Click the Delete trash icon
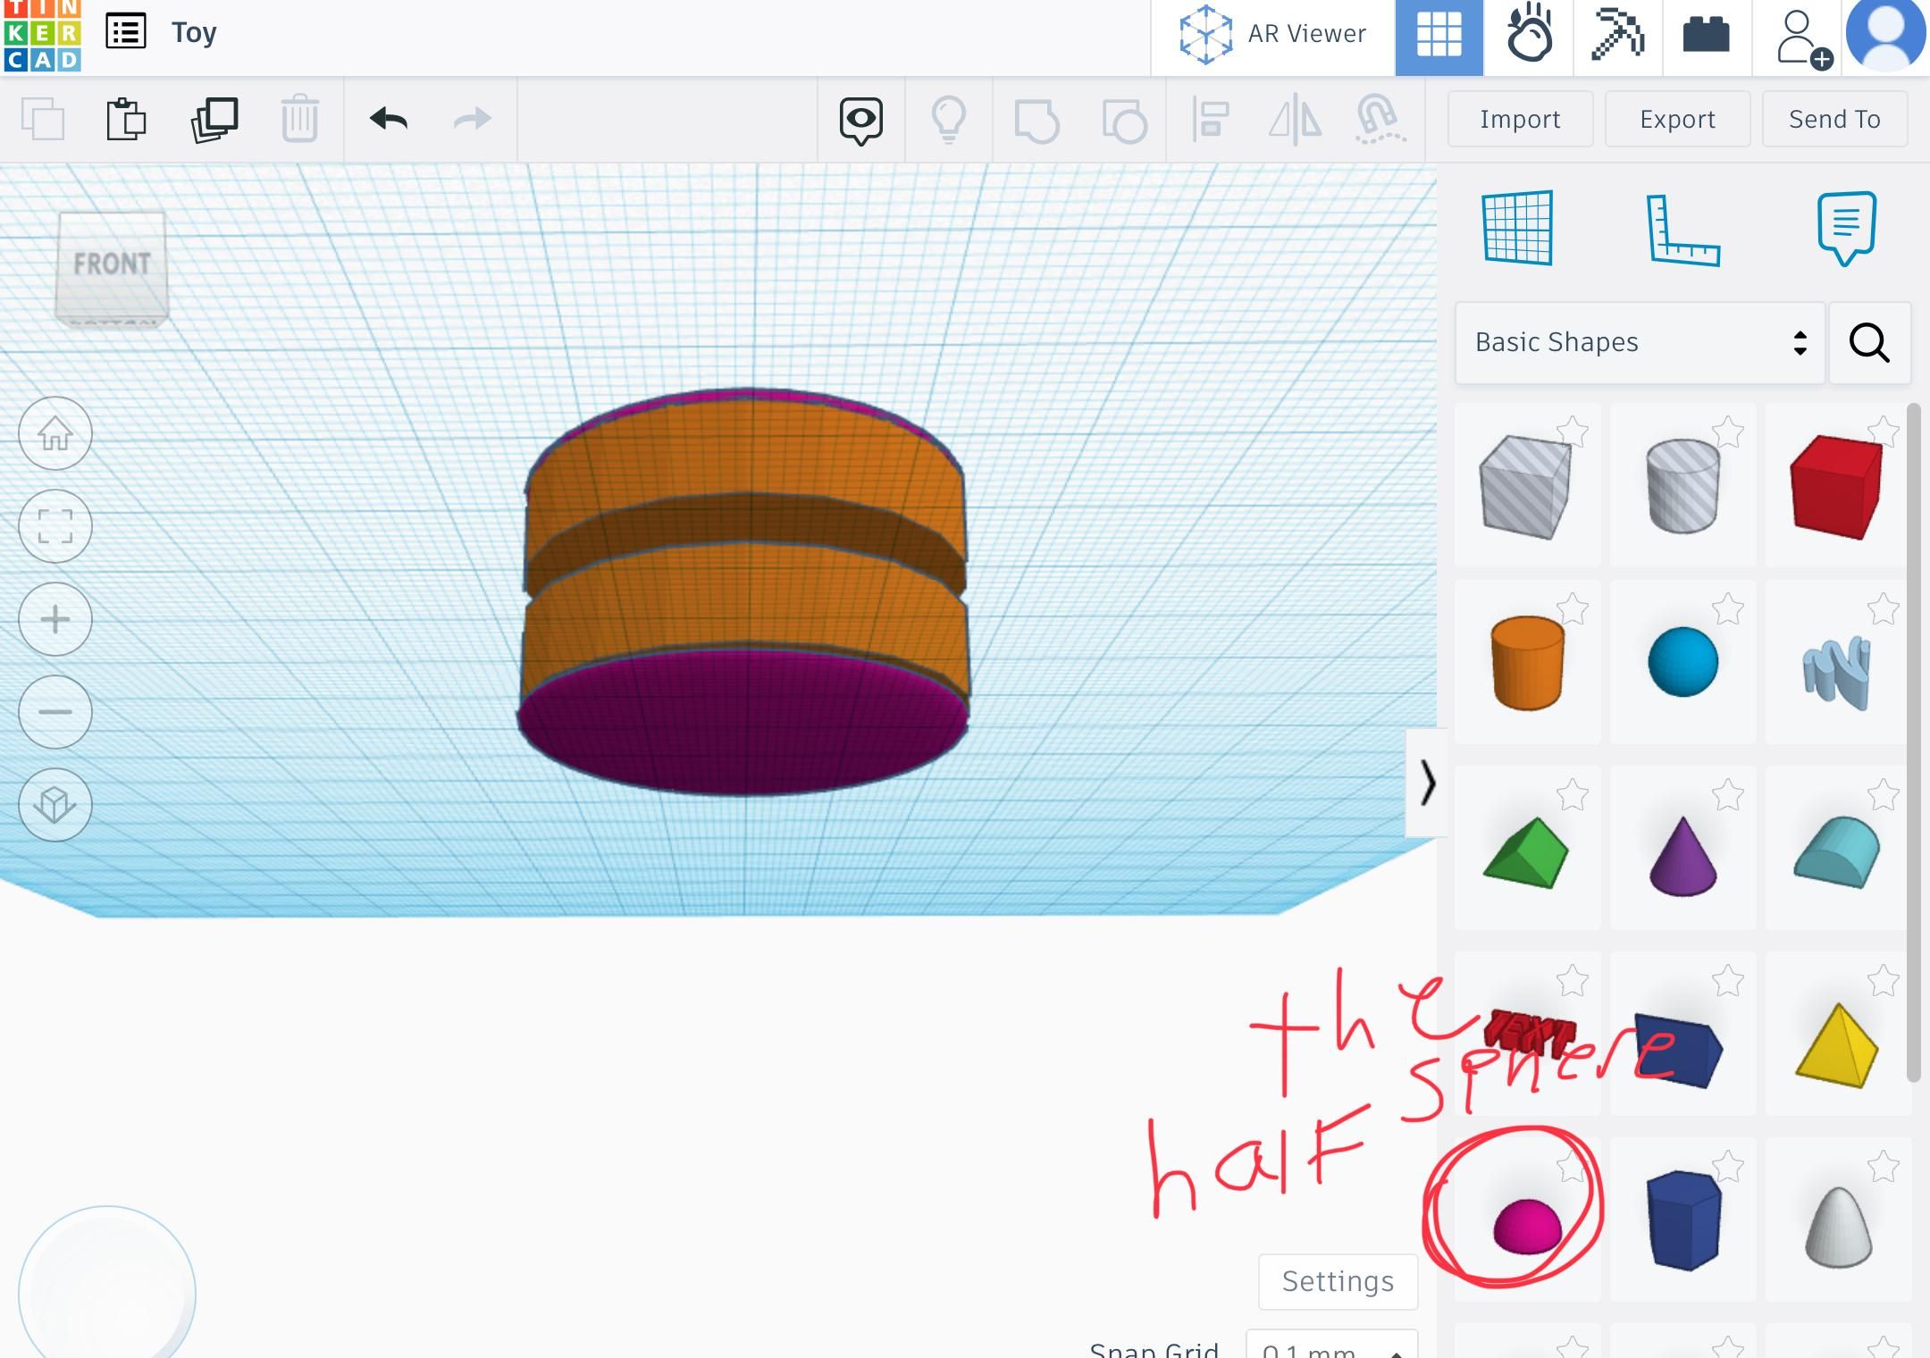 (x=299, y=118)
